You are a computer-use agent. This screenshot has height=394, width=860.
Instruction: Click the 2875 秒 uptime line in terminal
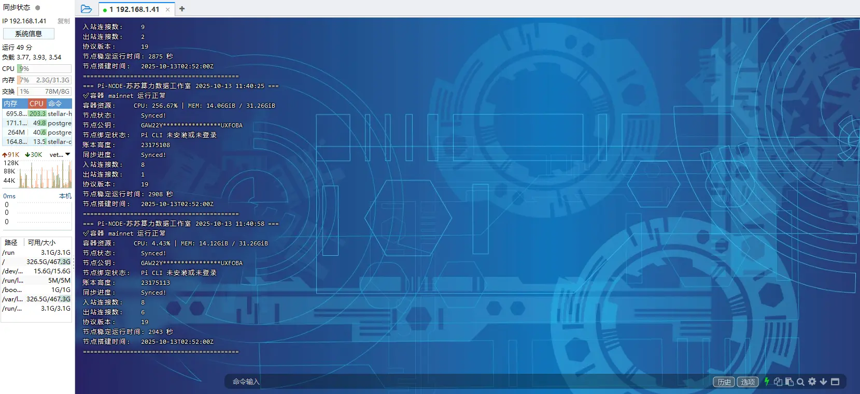point(128,56)
